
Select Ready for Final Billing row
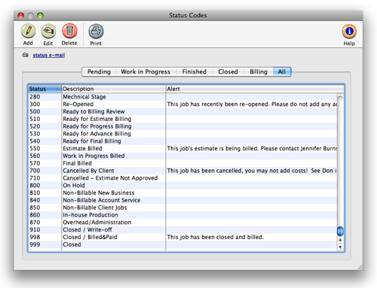point(182,141)
